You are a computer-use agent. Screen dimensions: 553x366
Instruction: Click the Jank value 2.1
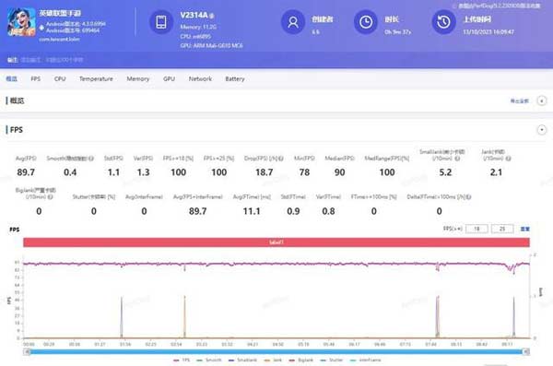tap(496, 172)
